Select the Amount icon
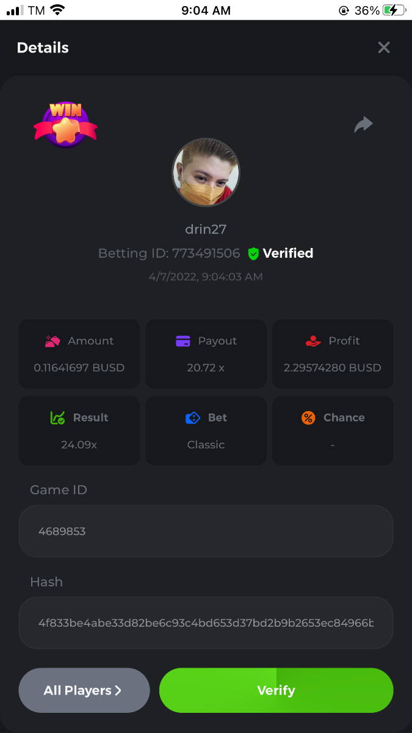Screen dimensions: 412x733 pyautogui.click(x=52, y=341)
